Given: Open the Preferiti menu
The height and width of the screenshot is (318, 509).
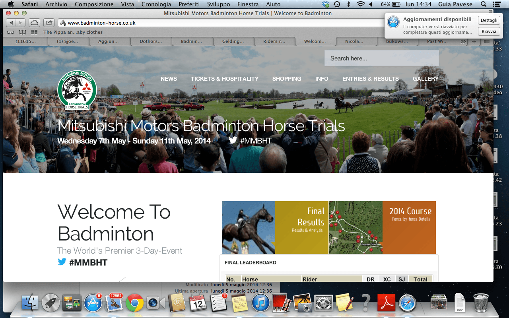Looking at the screenshot, I should [189, 4].
